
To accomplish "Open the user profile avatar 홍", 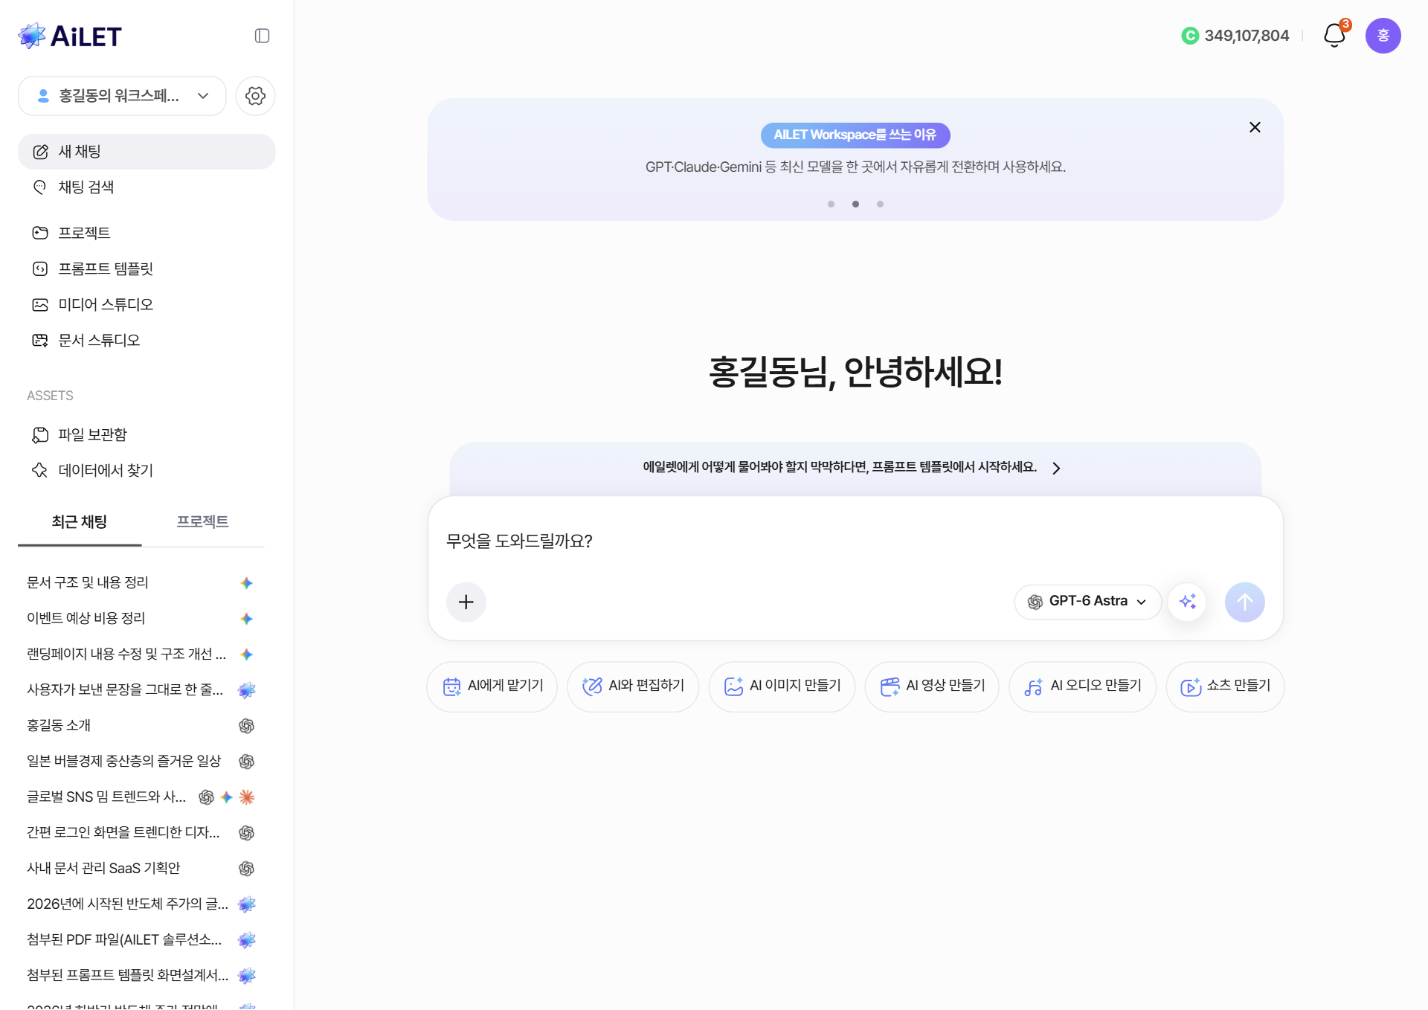I will (x=1383, y=36).
